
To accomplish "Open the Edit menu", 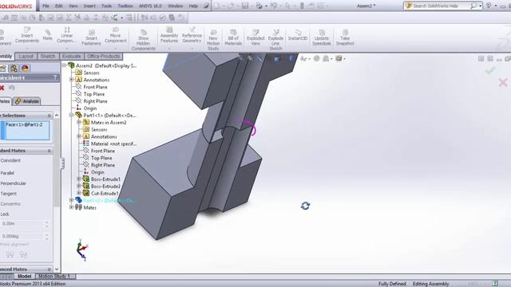I will (58, 6).
